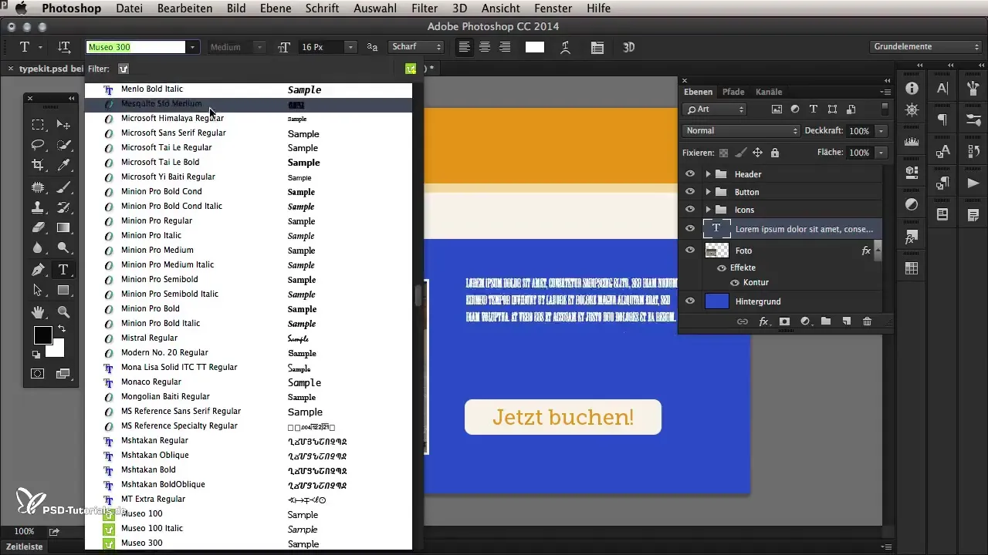Image resolution: width=988 pixels, height=555 pixels.
Task: Click the foreground color swatch
Action: [42, 335]
